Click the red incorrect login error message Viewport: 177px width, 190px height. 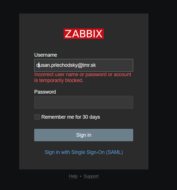(x=83, y=75)
